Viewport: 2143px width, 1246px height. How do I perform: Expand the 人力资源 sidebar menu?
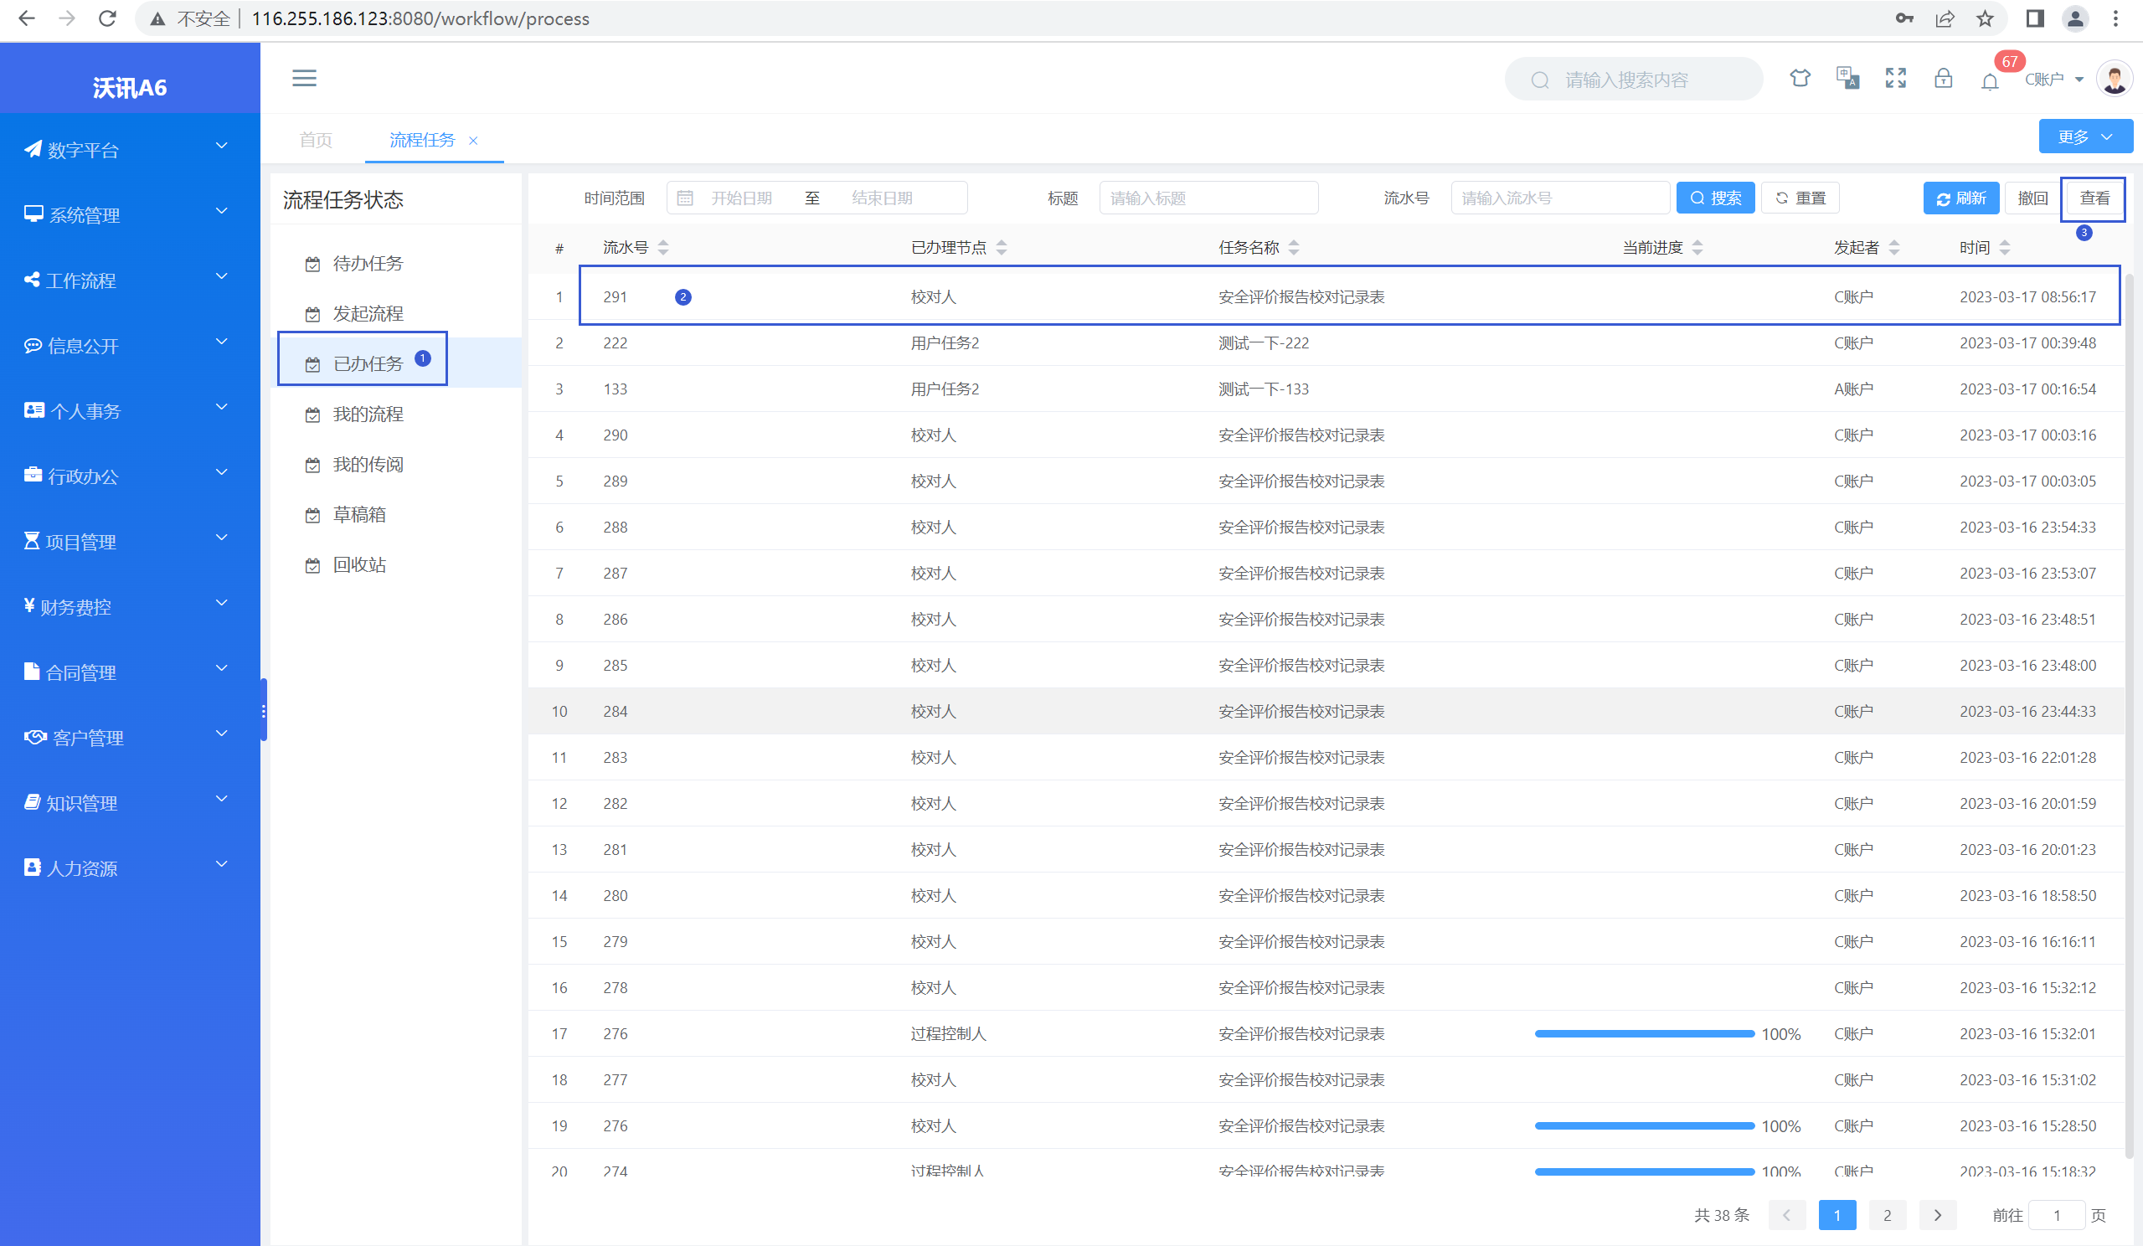tap(130, 868)
